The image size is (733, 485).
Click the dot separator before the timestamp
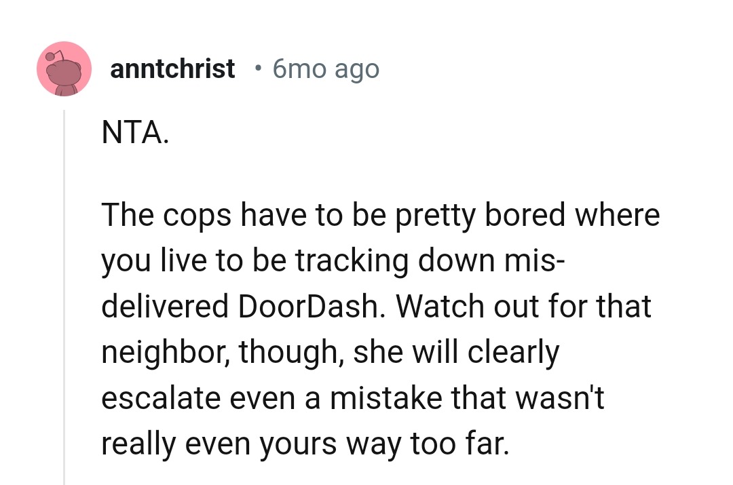click(x=257, y=69)
